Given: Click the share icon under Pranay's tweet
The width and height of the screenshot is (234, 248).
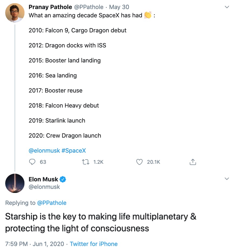Looking at the screenshot, I should click(x=193, y=162).
